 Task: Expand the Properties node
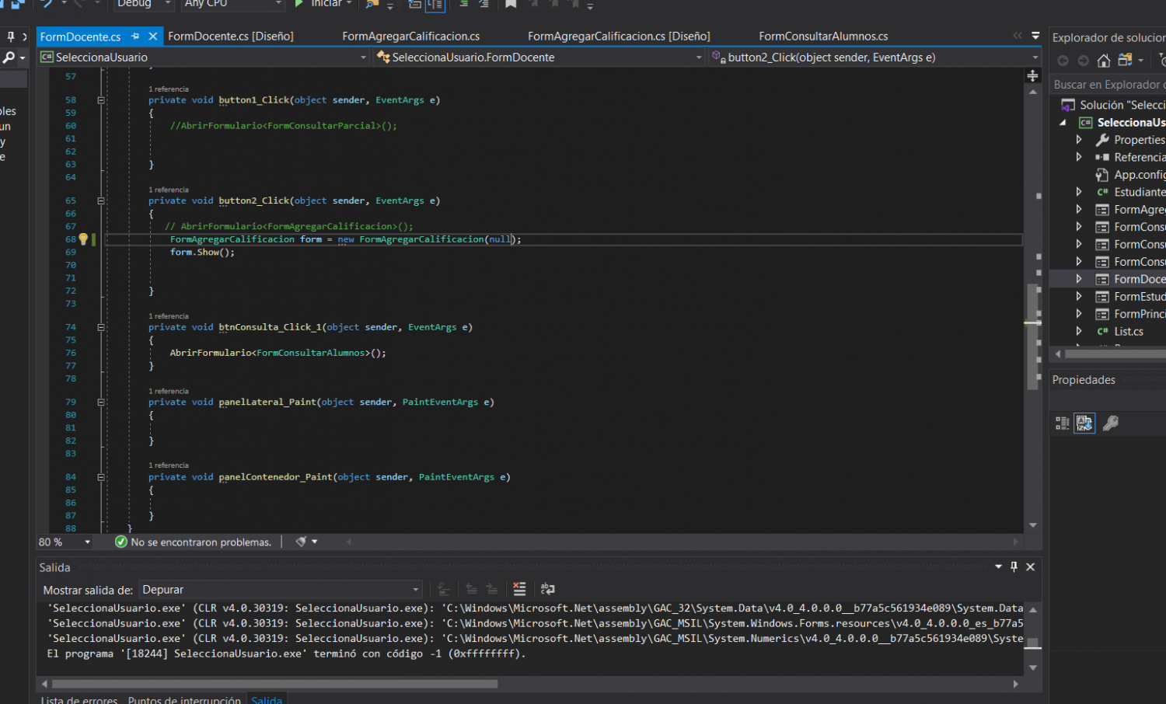pos(1079,140)
